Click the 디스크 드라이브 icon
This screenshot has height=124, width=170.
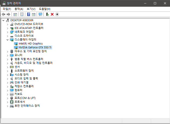[12, 36]
